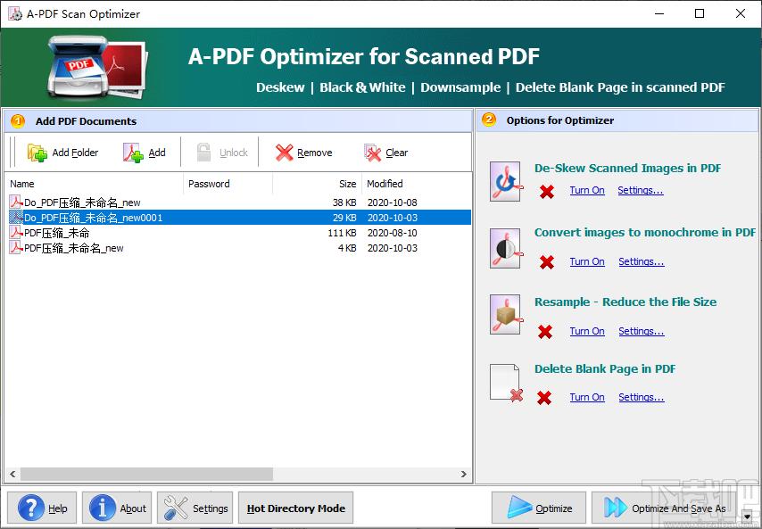Click the horizontal scrollbar thumb
The image size is (762, 529).
tap(146, 474)
